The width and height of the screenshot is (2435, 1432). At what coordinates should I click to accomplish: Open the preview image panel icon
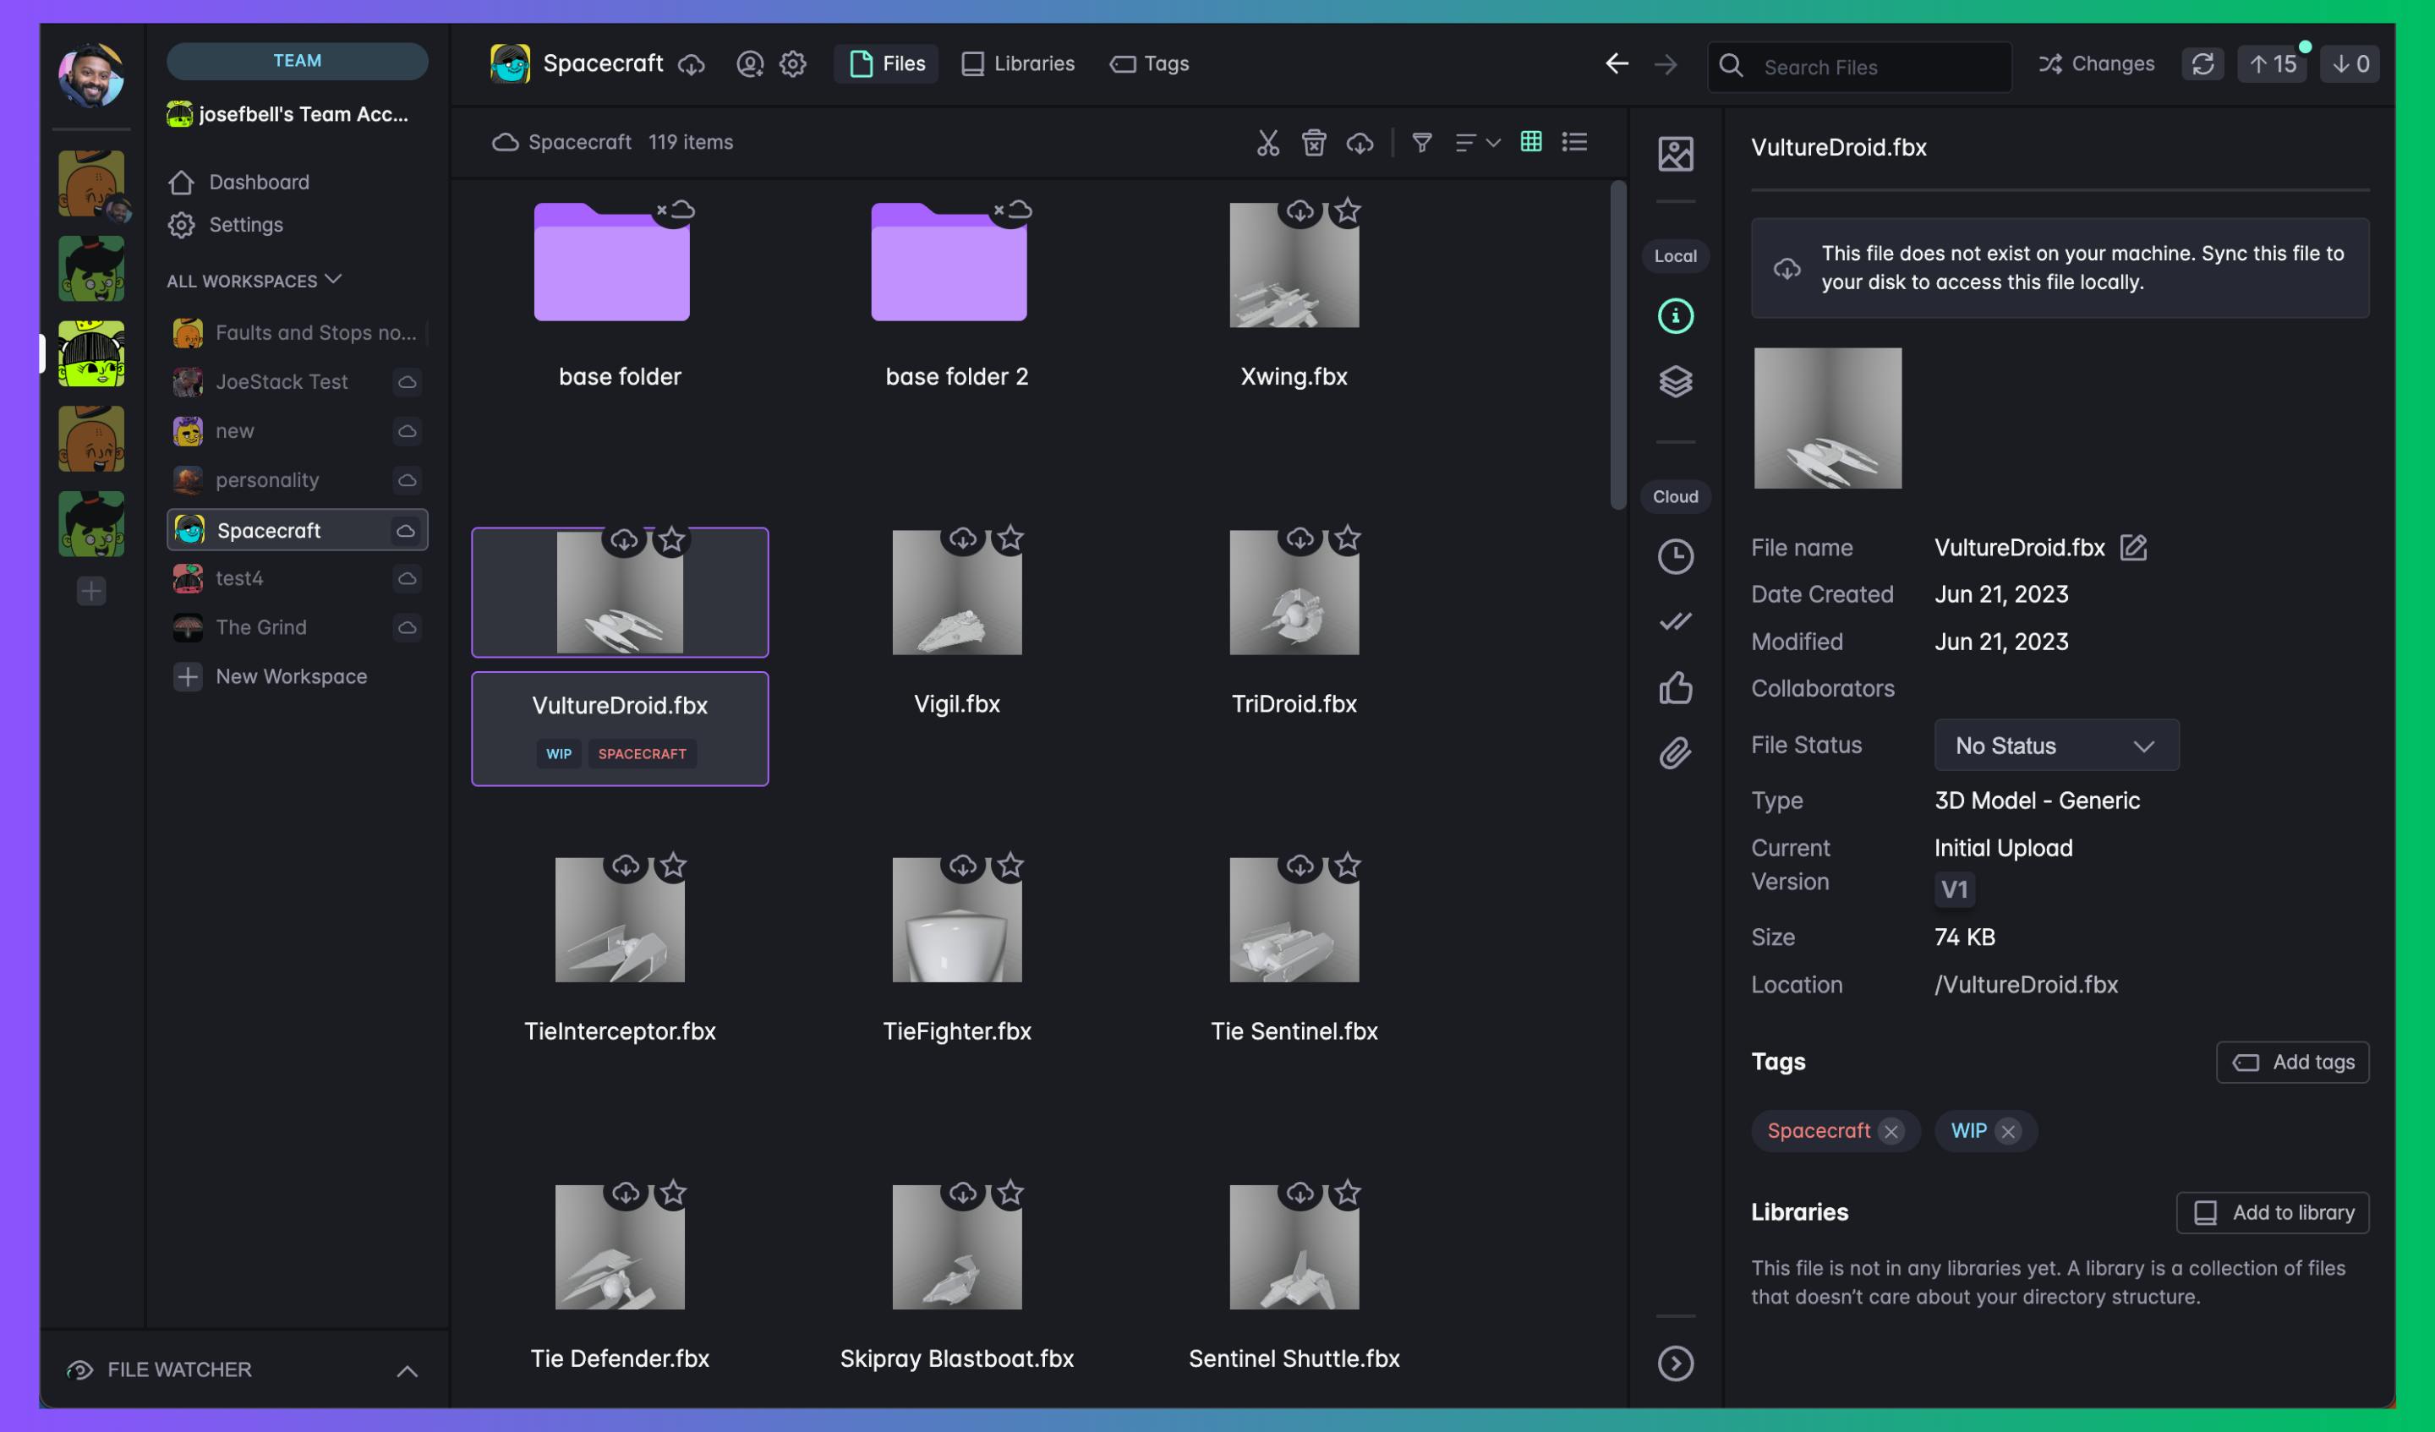(1675, 154)
